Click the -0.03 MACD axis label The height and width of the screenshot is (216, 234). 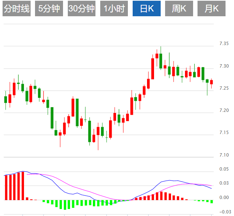pyautogui.click(x=225, y=212)
